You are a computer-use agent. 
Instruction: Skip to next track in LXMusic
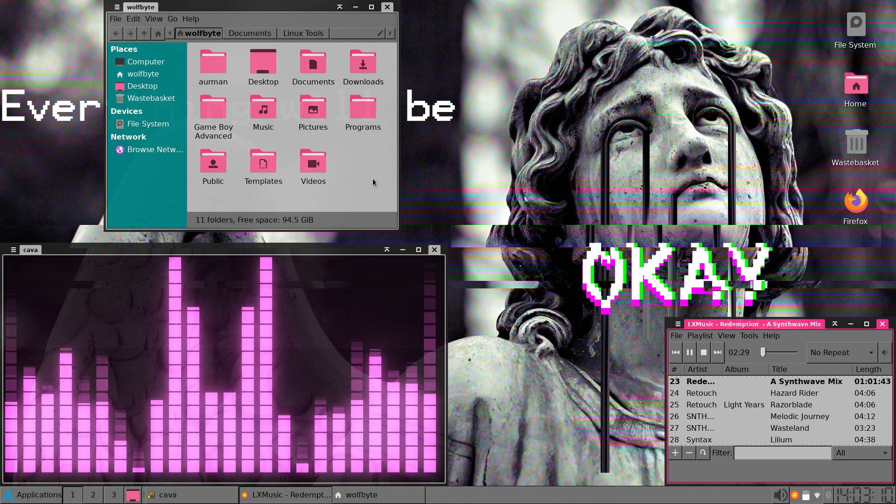click(717, 352)
